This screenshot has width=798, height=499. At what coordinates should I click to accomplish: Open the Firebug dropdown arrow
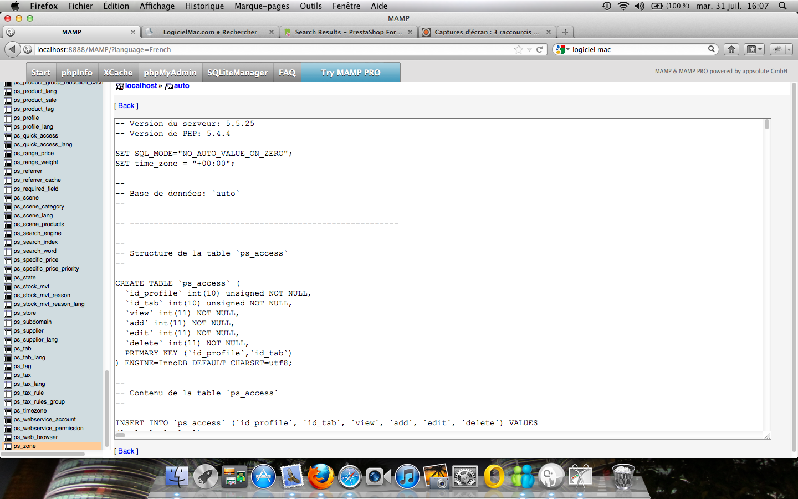[789, 49]
